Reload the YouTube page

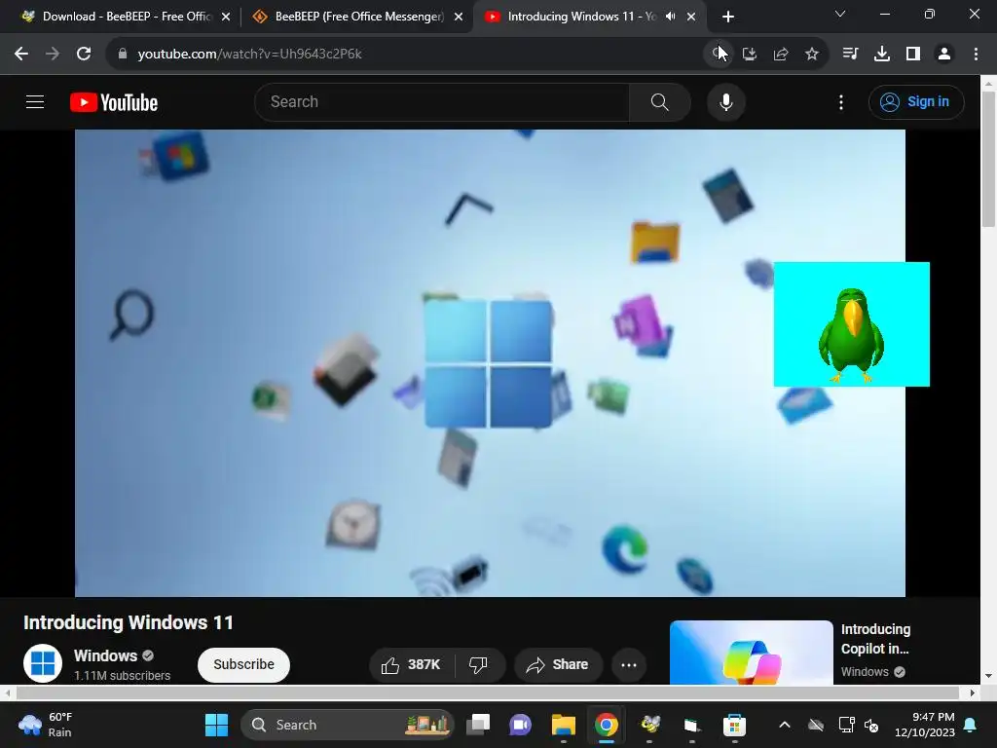coord(84,55)
